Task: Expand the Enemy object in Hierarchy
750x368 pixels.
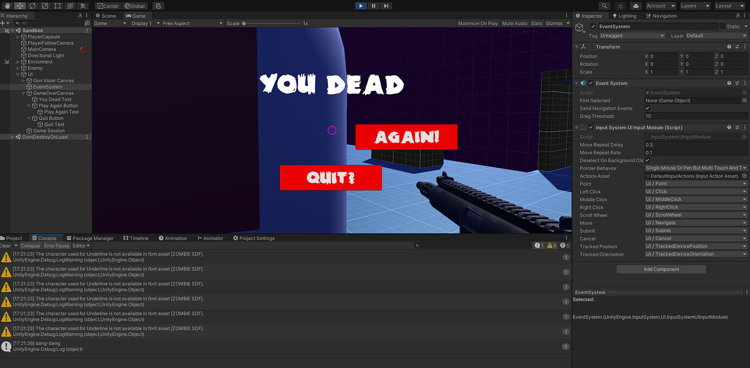Action: (18, 68)
